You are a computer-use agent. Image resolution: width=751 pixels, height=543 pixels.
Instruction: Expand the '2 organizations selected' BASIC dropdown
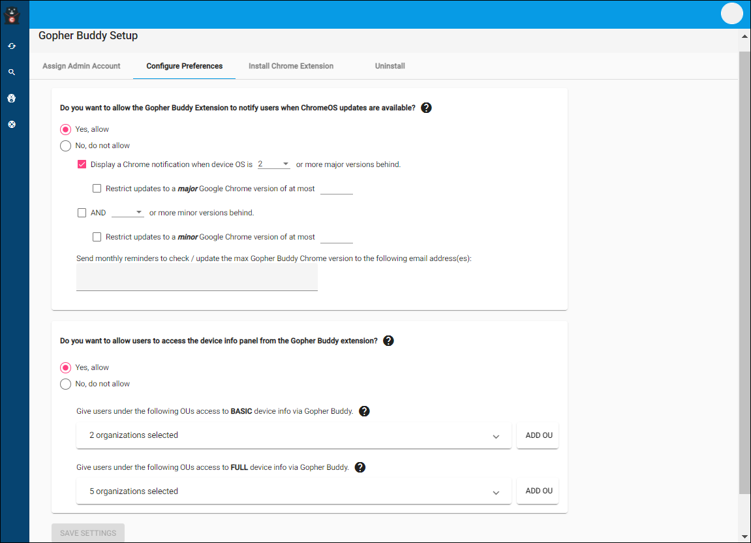294,435
